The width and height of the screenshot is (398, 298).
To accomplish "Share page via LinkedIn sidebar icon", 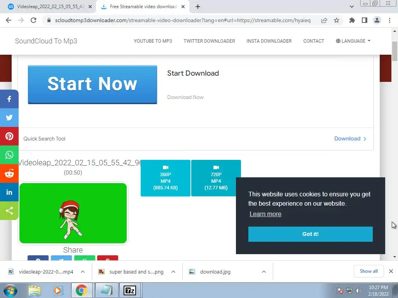I will click(9, 192).
